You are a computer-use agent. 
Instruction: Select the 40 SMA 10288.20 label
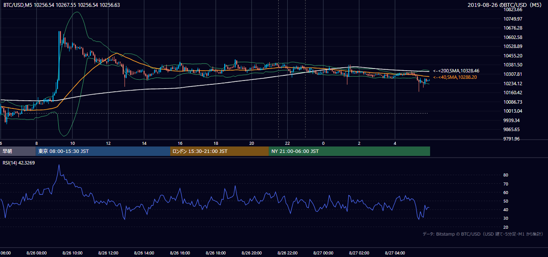(x=455, y=77)
